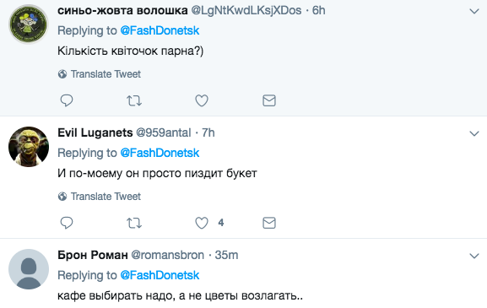Reply to Evil Luganets' tweet
The width and height of the screenshot is (487, 308).
67,223
